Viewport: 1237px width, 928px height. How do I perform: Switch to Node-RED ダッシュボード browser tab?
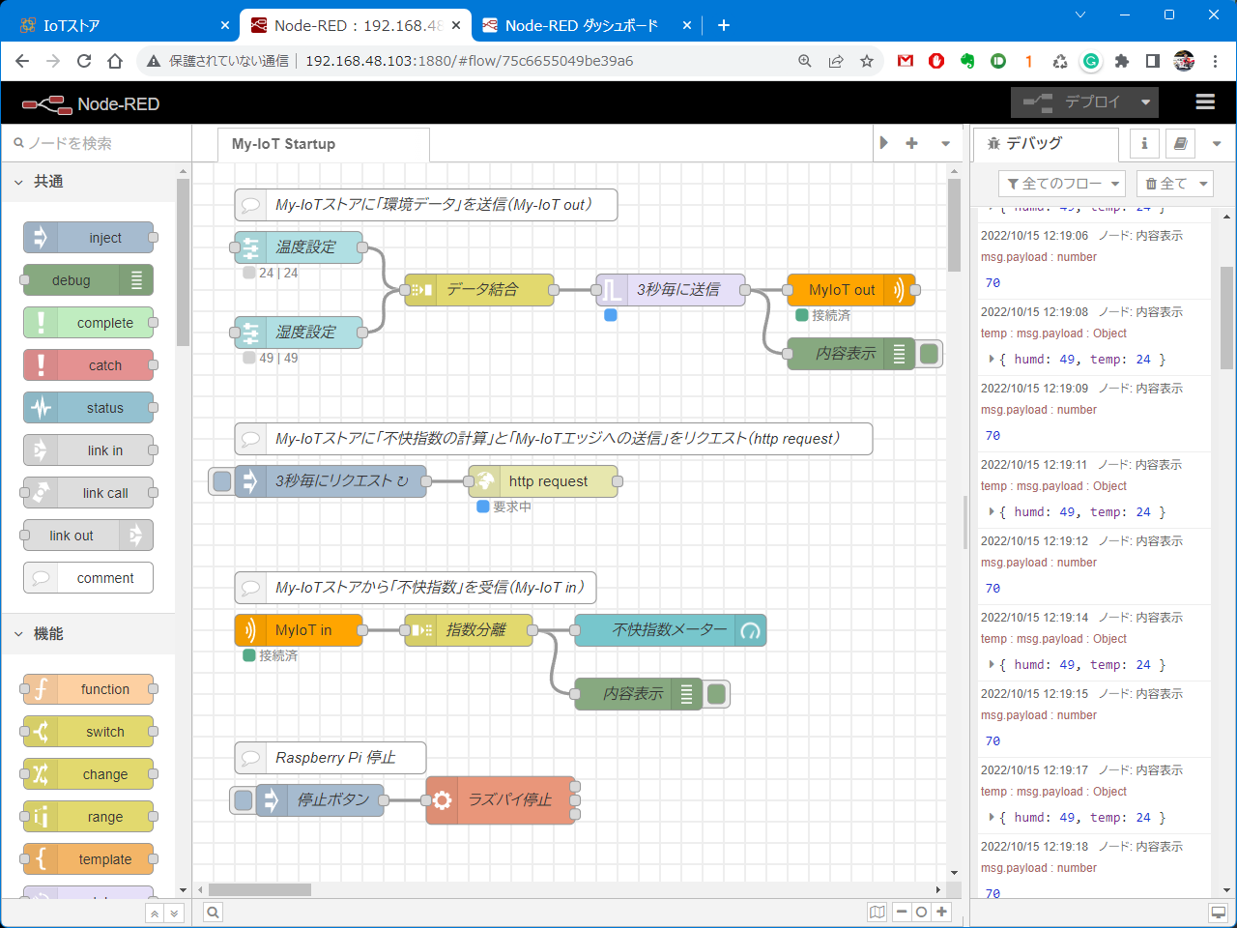coord(587,25)
